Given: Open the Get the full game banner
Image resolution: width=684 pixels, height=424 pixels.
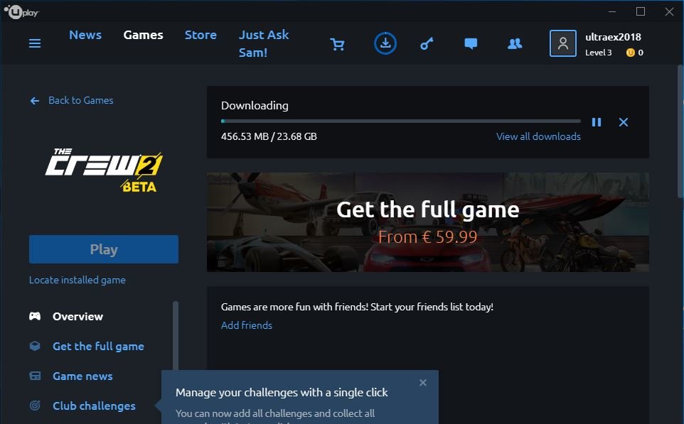Looking at the screenshot, I should click(x=428, y=222).
